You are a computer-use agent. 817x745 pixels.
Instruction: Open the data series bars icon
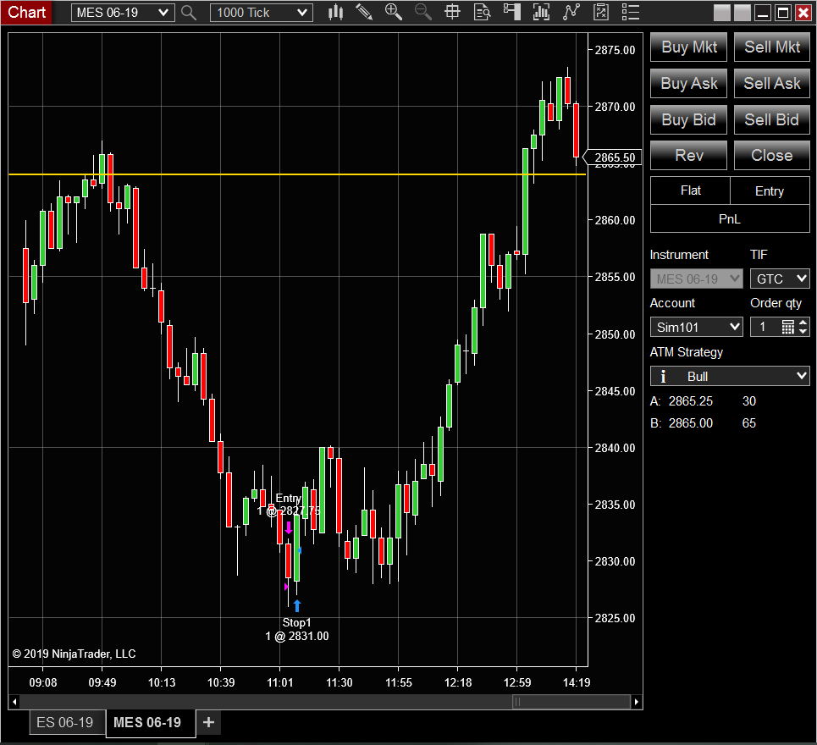(541, 13)
